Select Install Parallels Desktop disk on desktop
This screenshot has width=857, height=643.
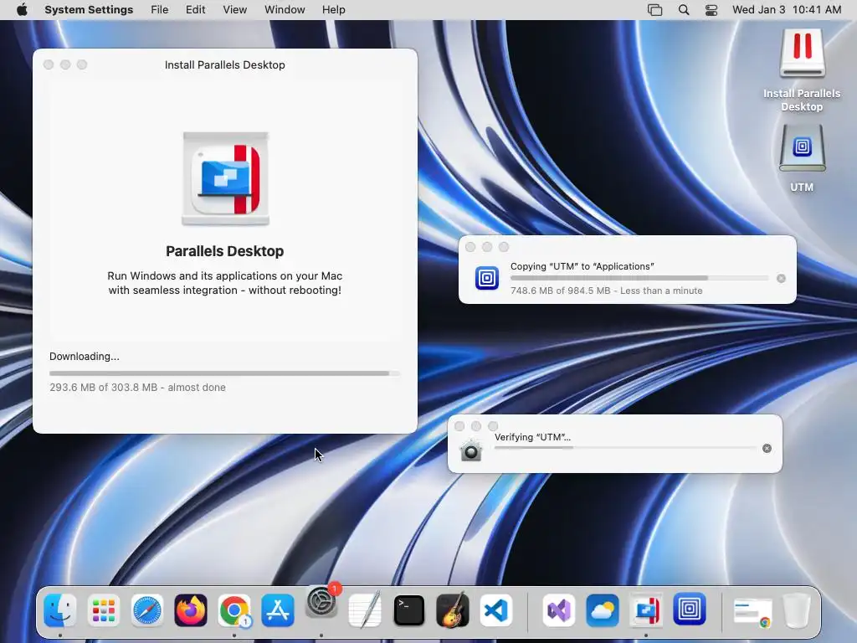pos(802,70)
